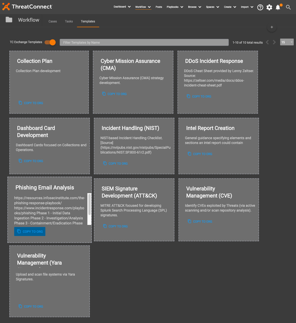Copy Dashboard Card Development template to org

pyautogui.click(x=31, y=161)
